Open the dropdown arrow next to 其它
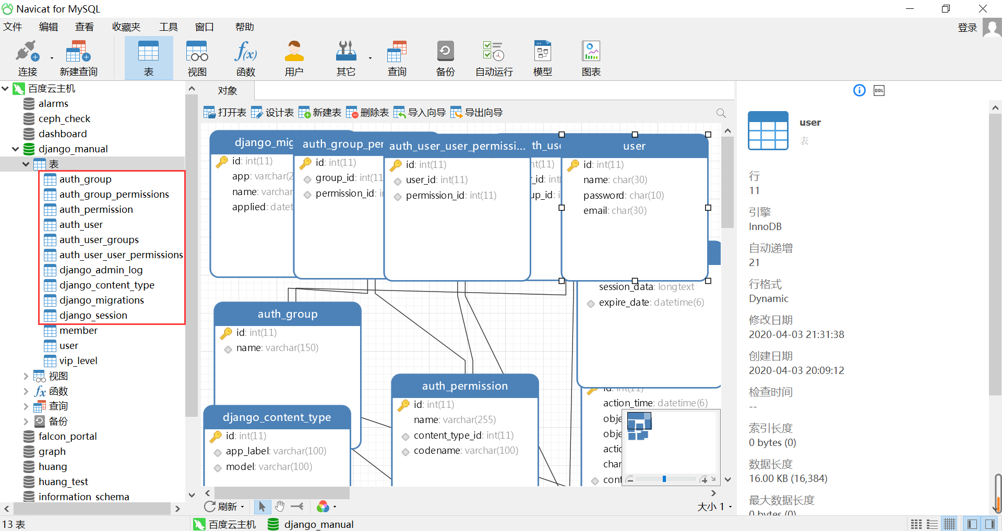Screen dimensions: 1002x531 click(x=370, y=58)
